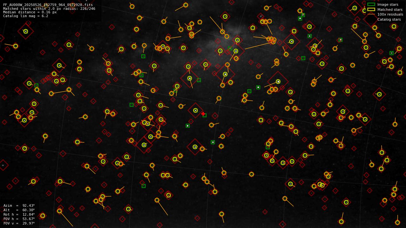Click the Alt = 60.30° readout
Image resolution: width=406 pixels, height=228 pixels.
pos(19,210)
